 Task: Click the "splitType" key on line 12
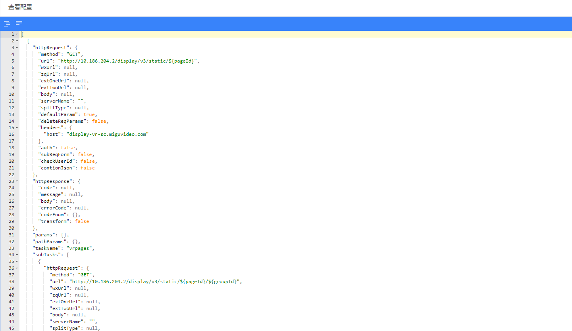click(x=54, y=108)
